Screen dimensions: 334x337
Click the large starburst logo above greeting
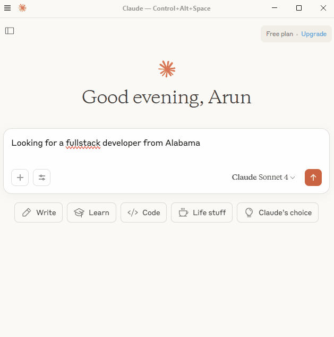pyautogui.click(x=167, y=69)
